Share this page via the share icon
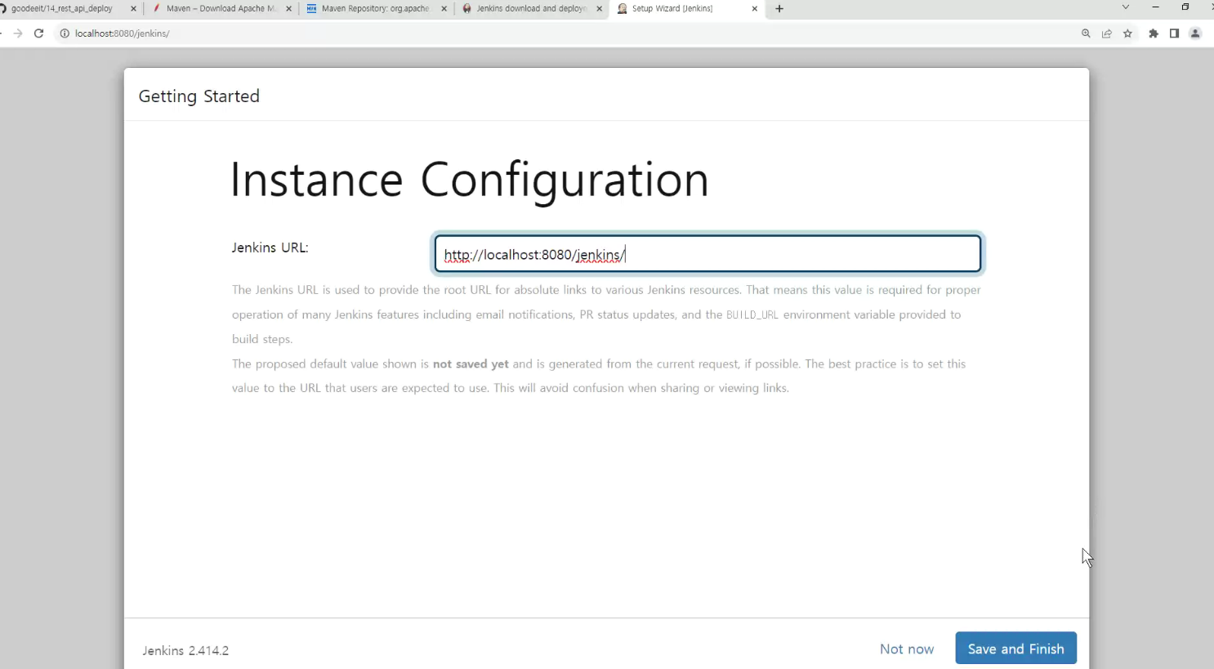Image resolution: width=1214 pixels, height=669 pixels. (1107, 33)
